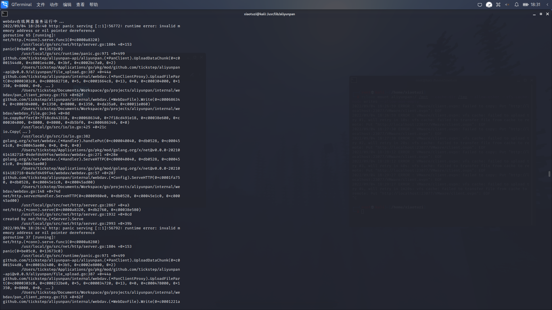
Task: Click the 'server.go:2993 +0x39b' line
Action: click(76, 224)
